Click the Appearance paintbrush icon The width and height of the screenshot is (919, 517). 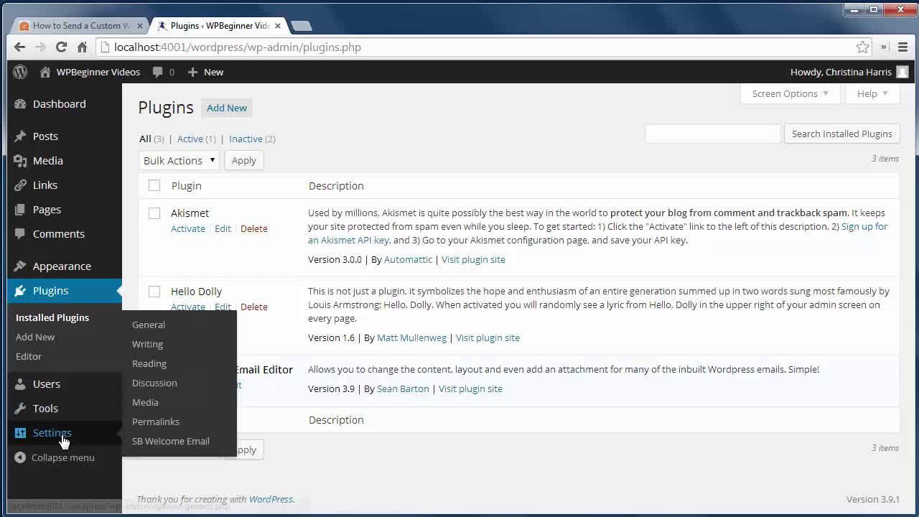pyautogui.click(x=20, y=266)
